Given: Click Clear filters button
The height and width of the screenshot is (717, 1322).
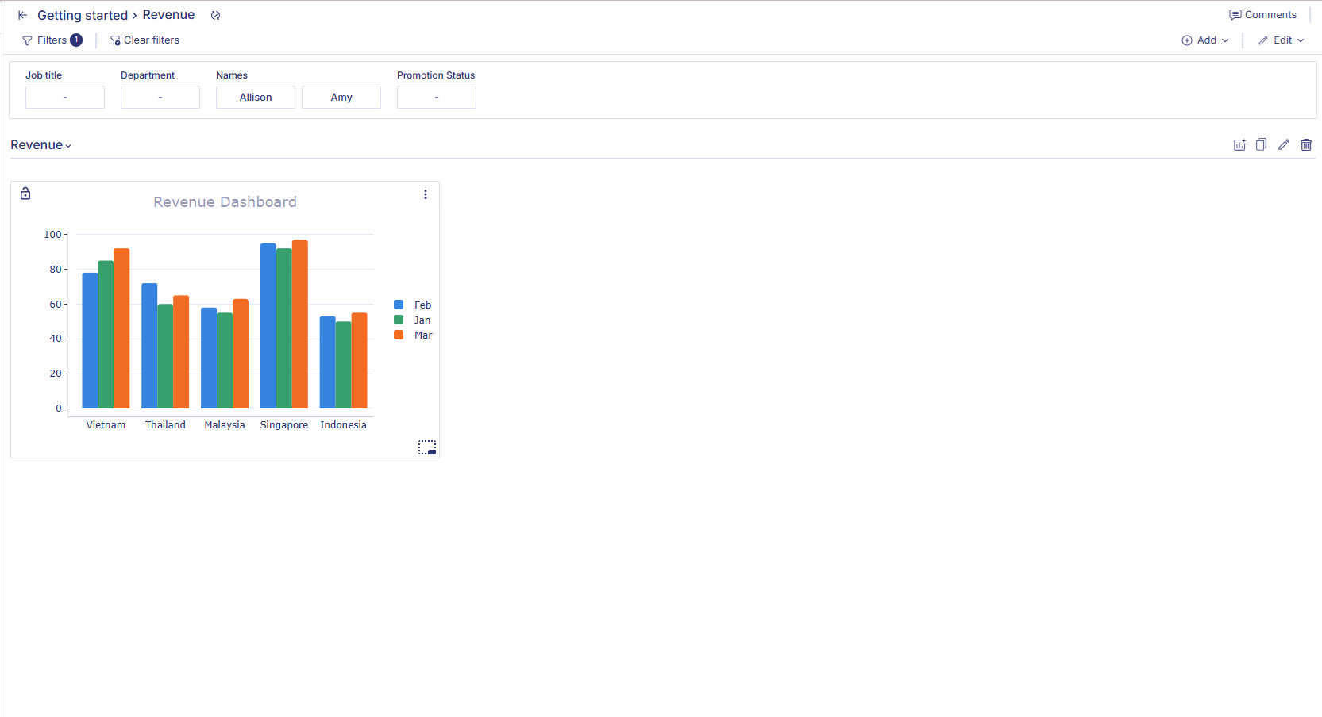Looking at the screenshot, I should click(x=145, y=40).
